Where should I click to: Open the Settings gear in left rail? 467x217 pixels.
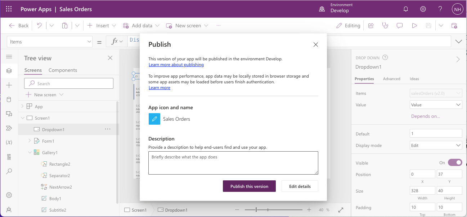point(9,195)
